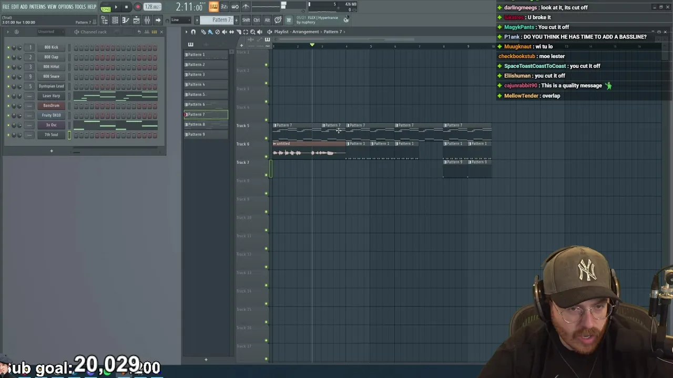Open the EDIT menu
673x378 pixels.
pos(15,7)
